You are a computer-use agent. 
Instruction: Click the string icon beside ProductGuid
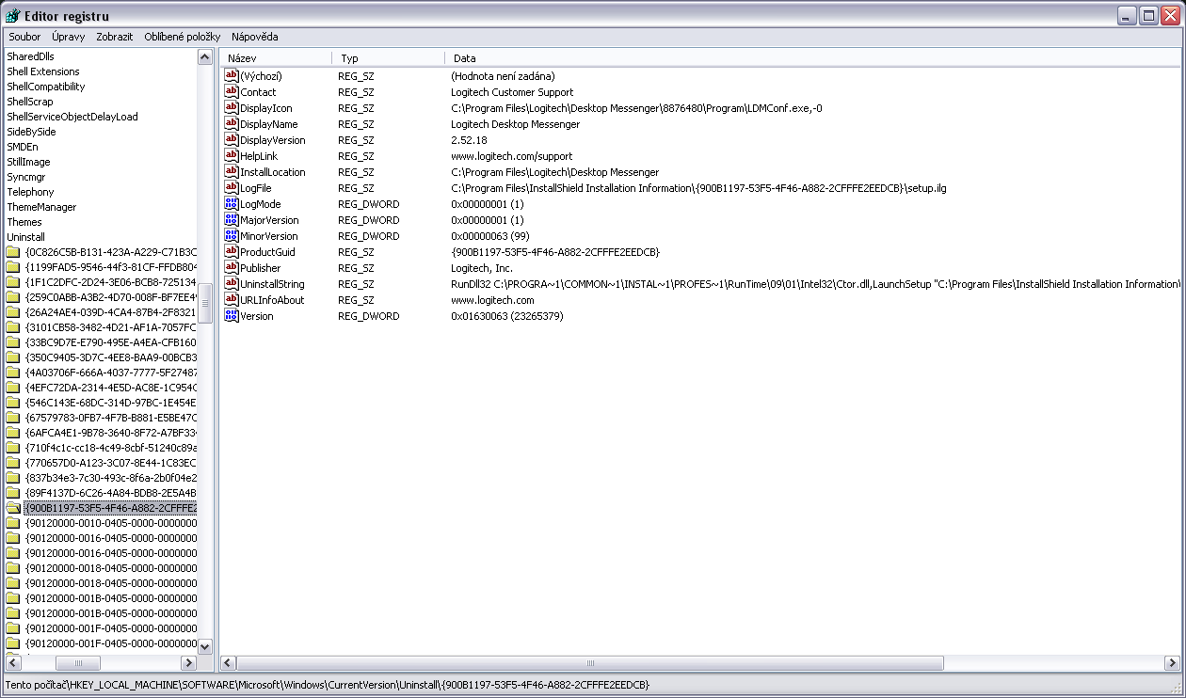coord(232,251)
